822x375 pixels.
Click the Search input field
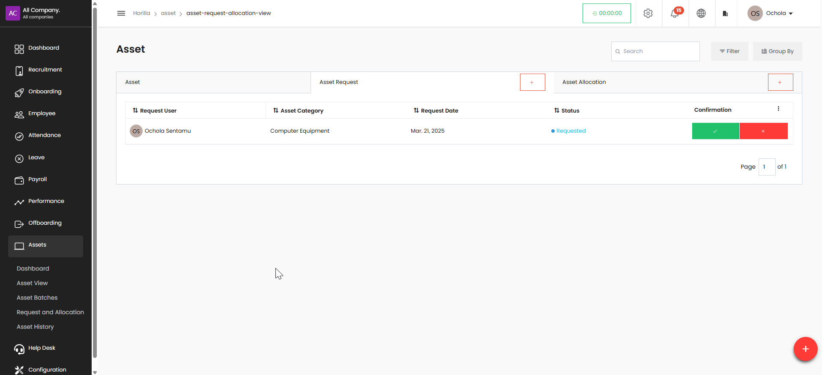click(x=655, y=51)
